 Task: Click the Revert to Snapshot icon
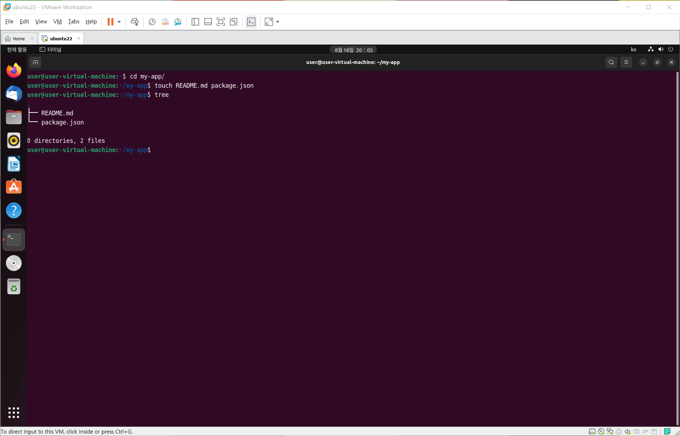point(165,22)
